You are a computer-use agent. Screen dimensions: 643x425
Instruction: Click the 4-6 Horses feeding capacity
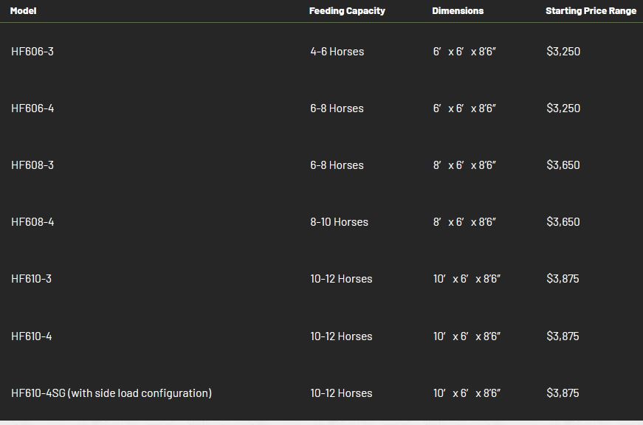337,52
